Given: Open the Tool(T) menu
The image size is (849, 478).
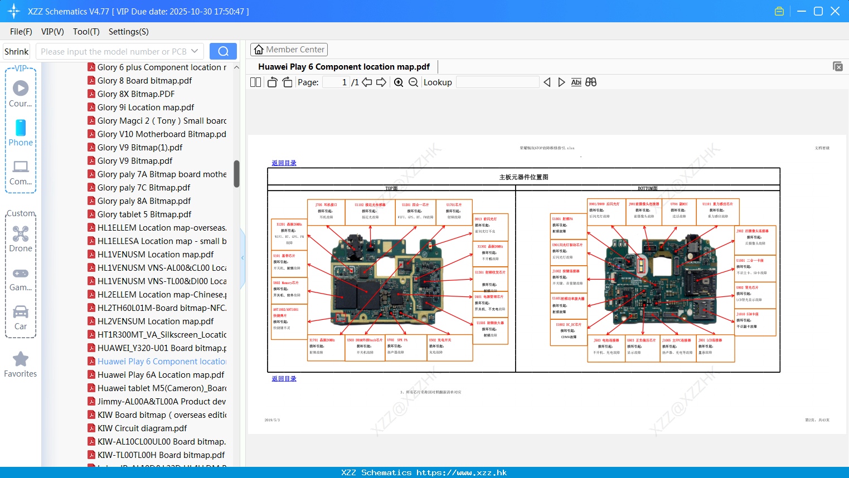Looking at the screenshot, I should coord(86,32).
